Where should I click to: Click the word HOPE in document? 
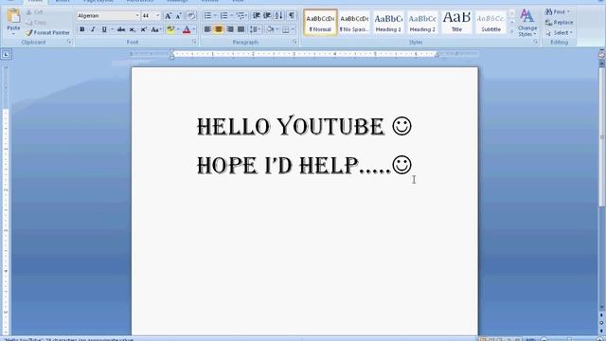[x=226, y=166]
